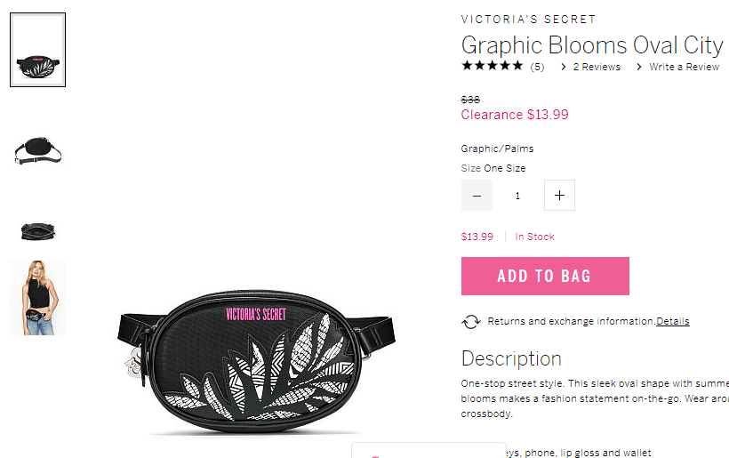Click Write a Review link
The image size is (729, 458).
684,67
